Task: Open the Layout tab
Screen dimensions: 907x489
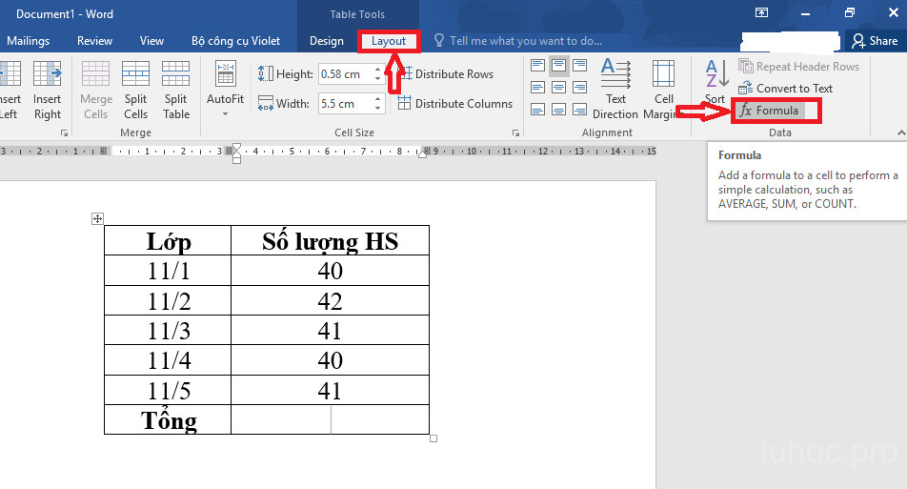Action: tap(388, 41)
